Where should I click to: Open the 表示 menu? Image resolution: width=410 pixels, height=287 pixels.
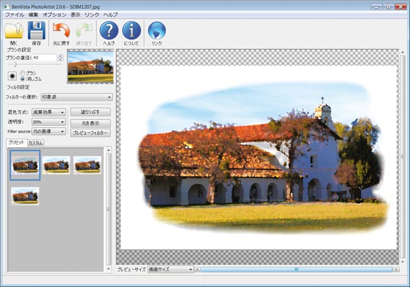point(76,15)
